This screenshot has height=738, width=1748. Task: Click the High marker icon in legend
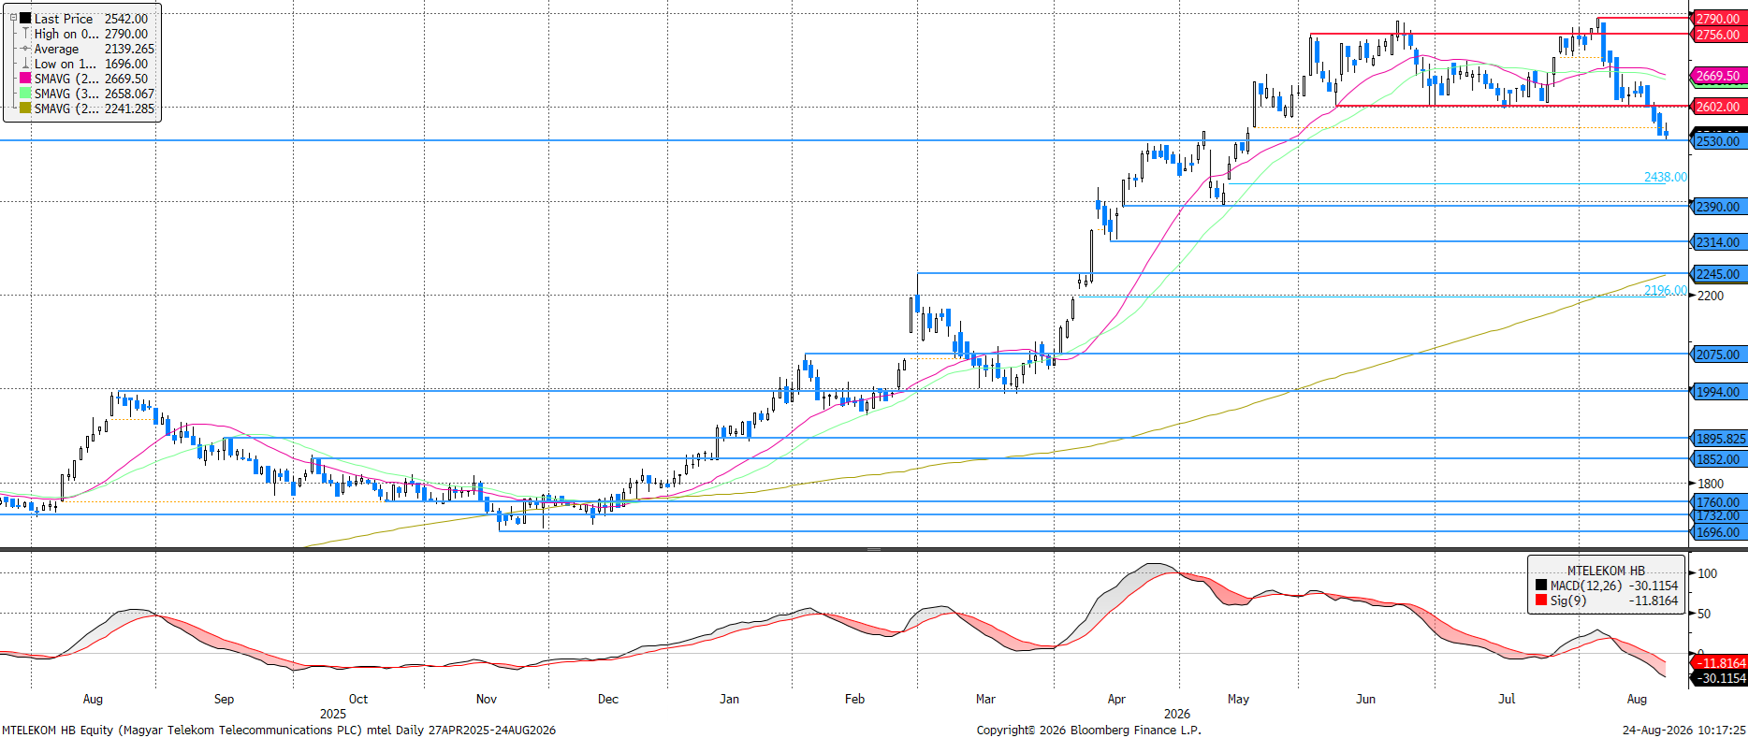coord(26,34)
